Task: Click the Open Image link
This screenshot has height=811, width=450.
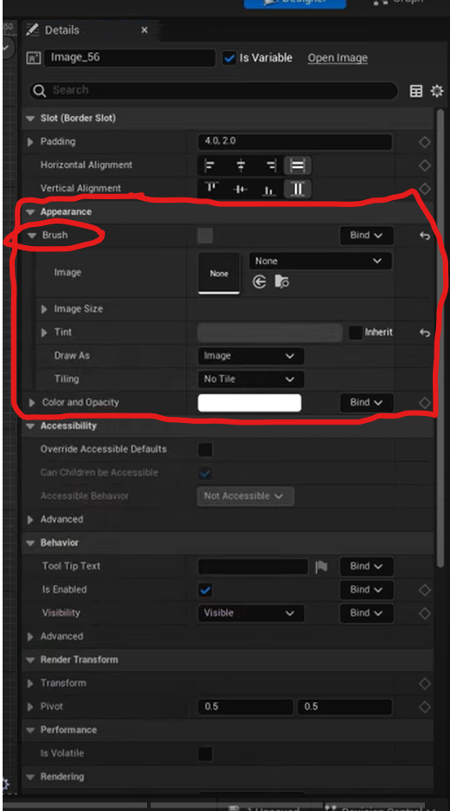Action: 337,58
